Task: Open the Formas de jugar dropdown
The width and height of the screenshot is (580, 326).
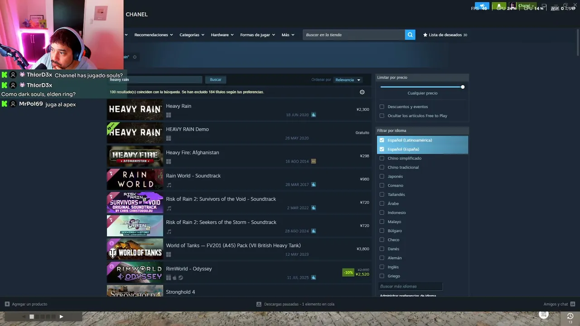Action: (257, 35)
